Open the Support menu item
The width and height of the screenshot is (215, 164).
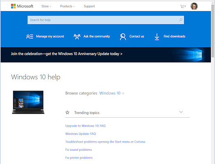click(89, 6)
